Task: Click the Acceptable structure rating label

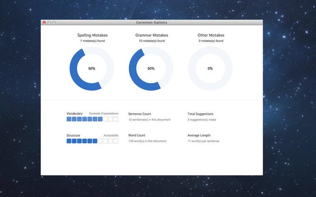Action: click(111, 135)
